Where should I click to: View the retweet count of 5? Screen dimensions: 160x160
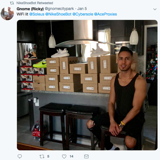(48, 156)
